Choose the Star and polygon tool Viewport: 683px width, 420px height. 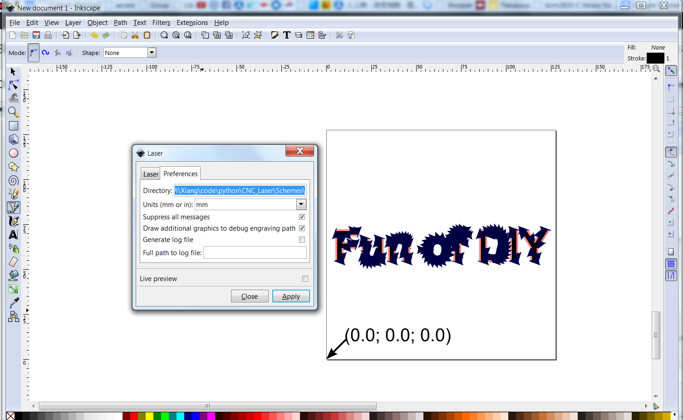(x=14, y=167)
